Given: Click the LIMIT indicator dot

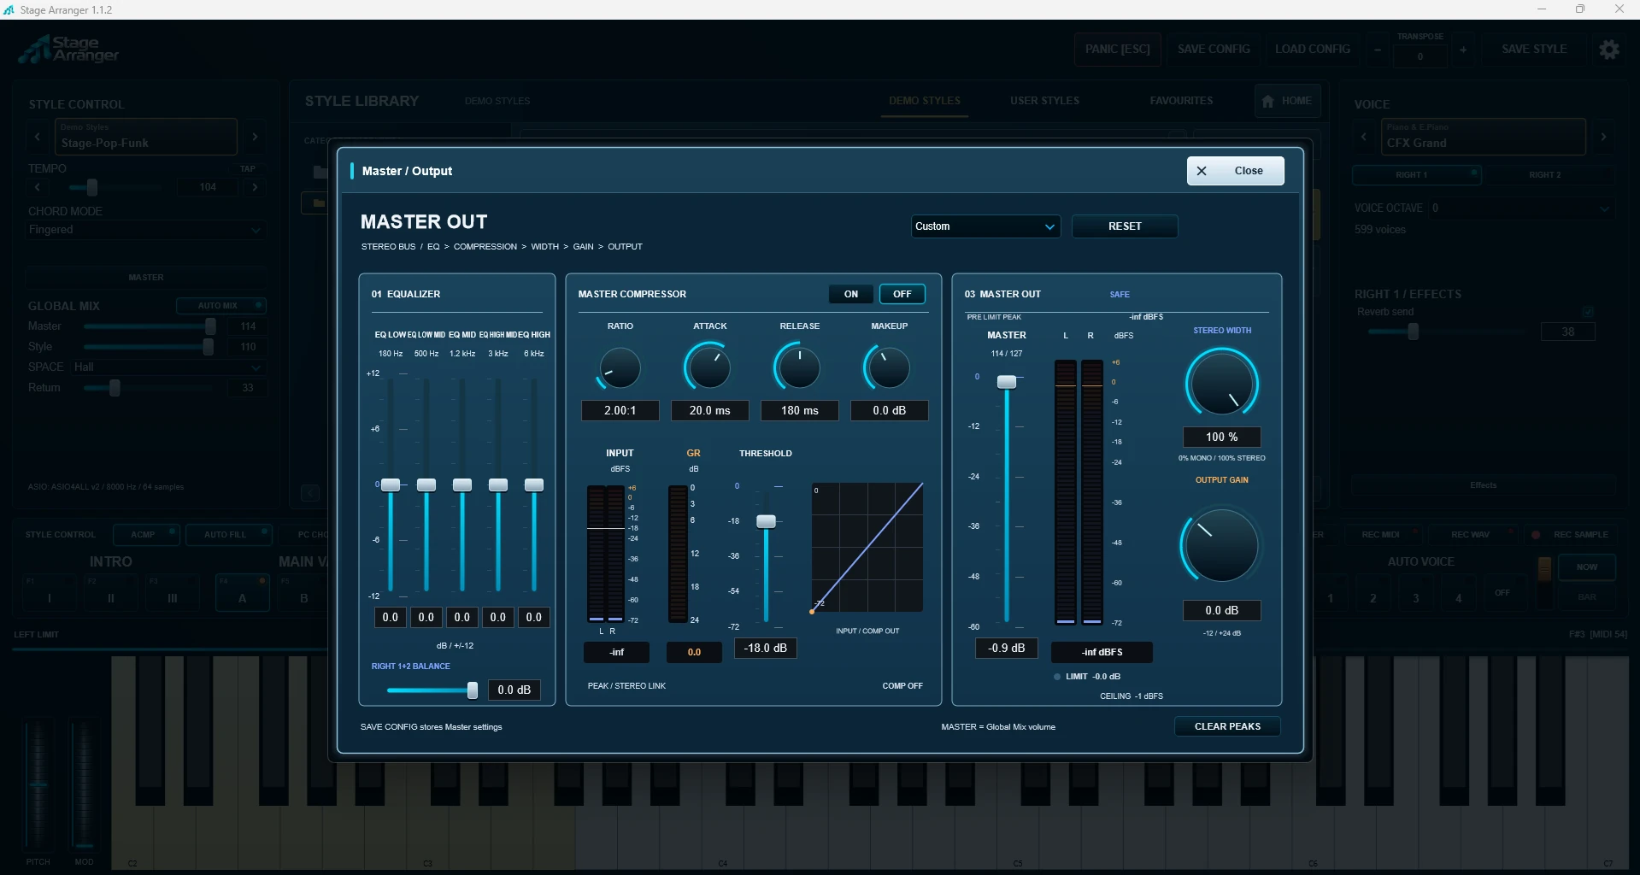Looking at the screenshot, I should coord(1057,677).
